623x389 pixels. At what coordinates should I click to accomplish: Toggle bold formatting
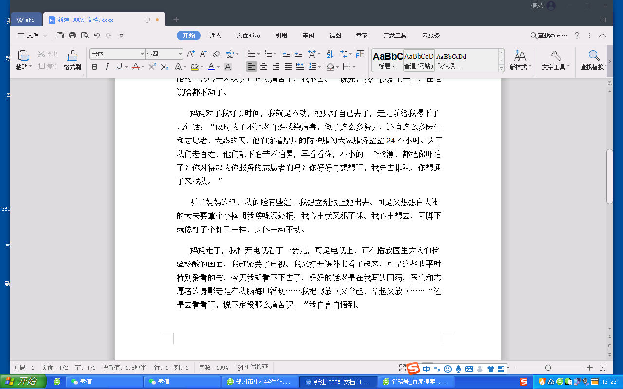pyautogui.click(x=94, y=67)
